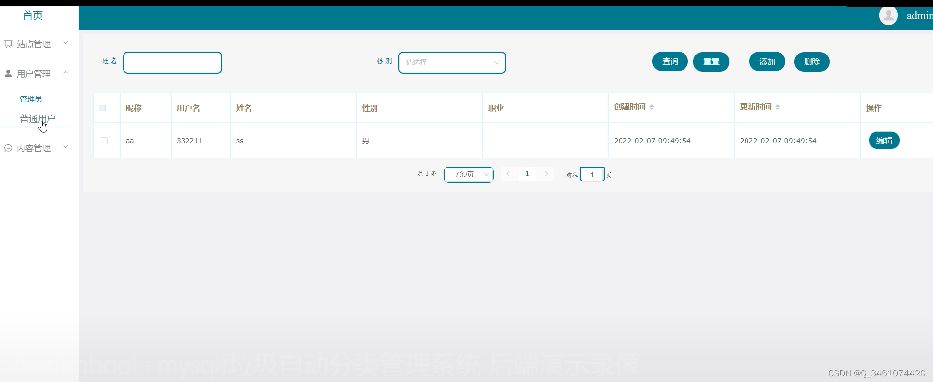Expand 站点管理 chevron arrow

tap(66, 43)
